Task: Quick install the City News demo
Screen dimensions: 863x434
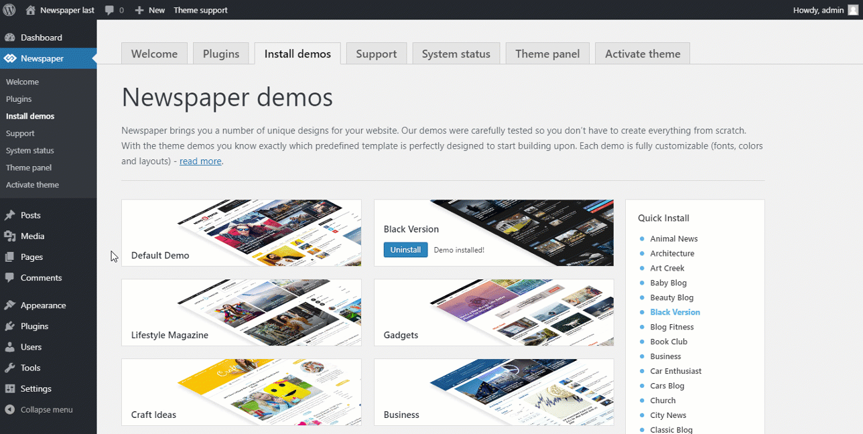Action: [668, 415]
